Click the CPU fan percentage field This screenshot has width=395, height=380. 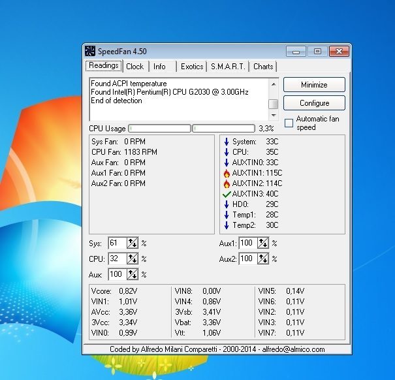(118, 259)
